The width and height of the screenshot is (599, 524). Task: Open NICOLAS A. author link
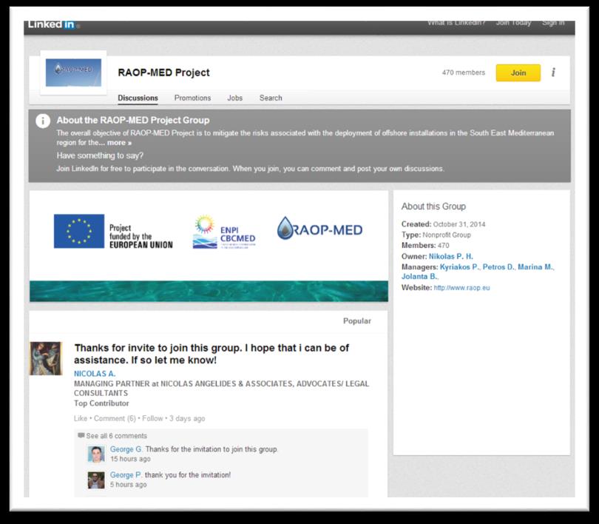95,374
